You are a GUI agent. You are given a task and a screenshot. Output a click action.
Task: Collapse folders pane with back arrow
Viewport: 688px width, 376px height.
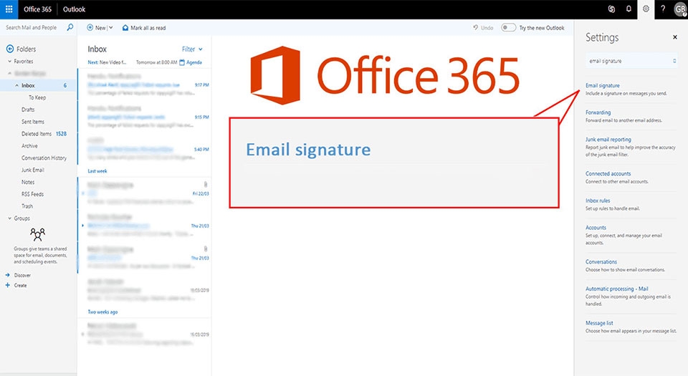[x=10, y=49]
